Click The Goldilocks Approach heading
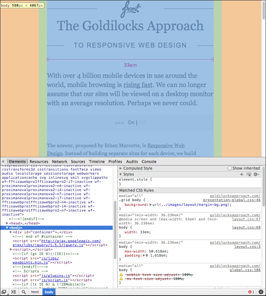Viewport: 266px width, 296px height. click(130, 25)
